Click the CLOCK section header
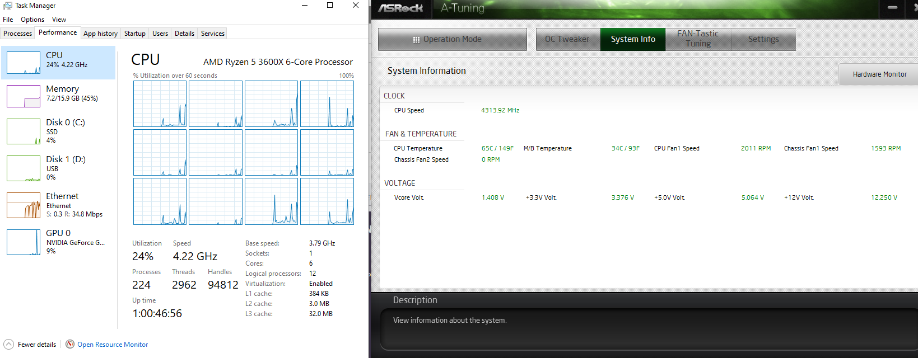 (x=394, y=96)
